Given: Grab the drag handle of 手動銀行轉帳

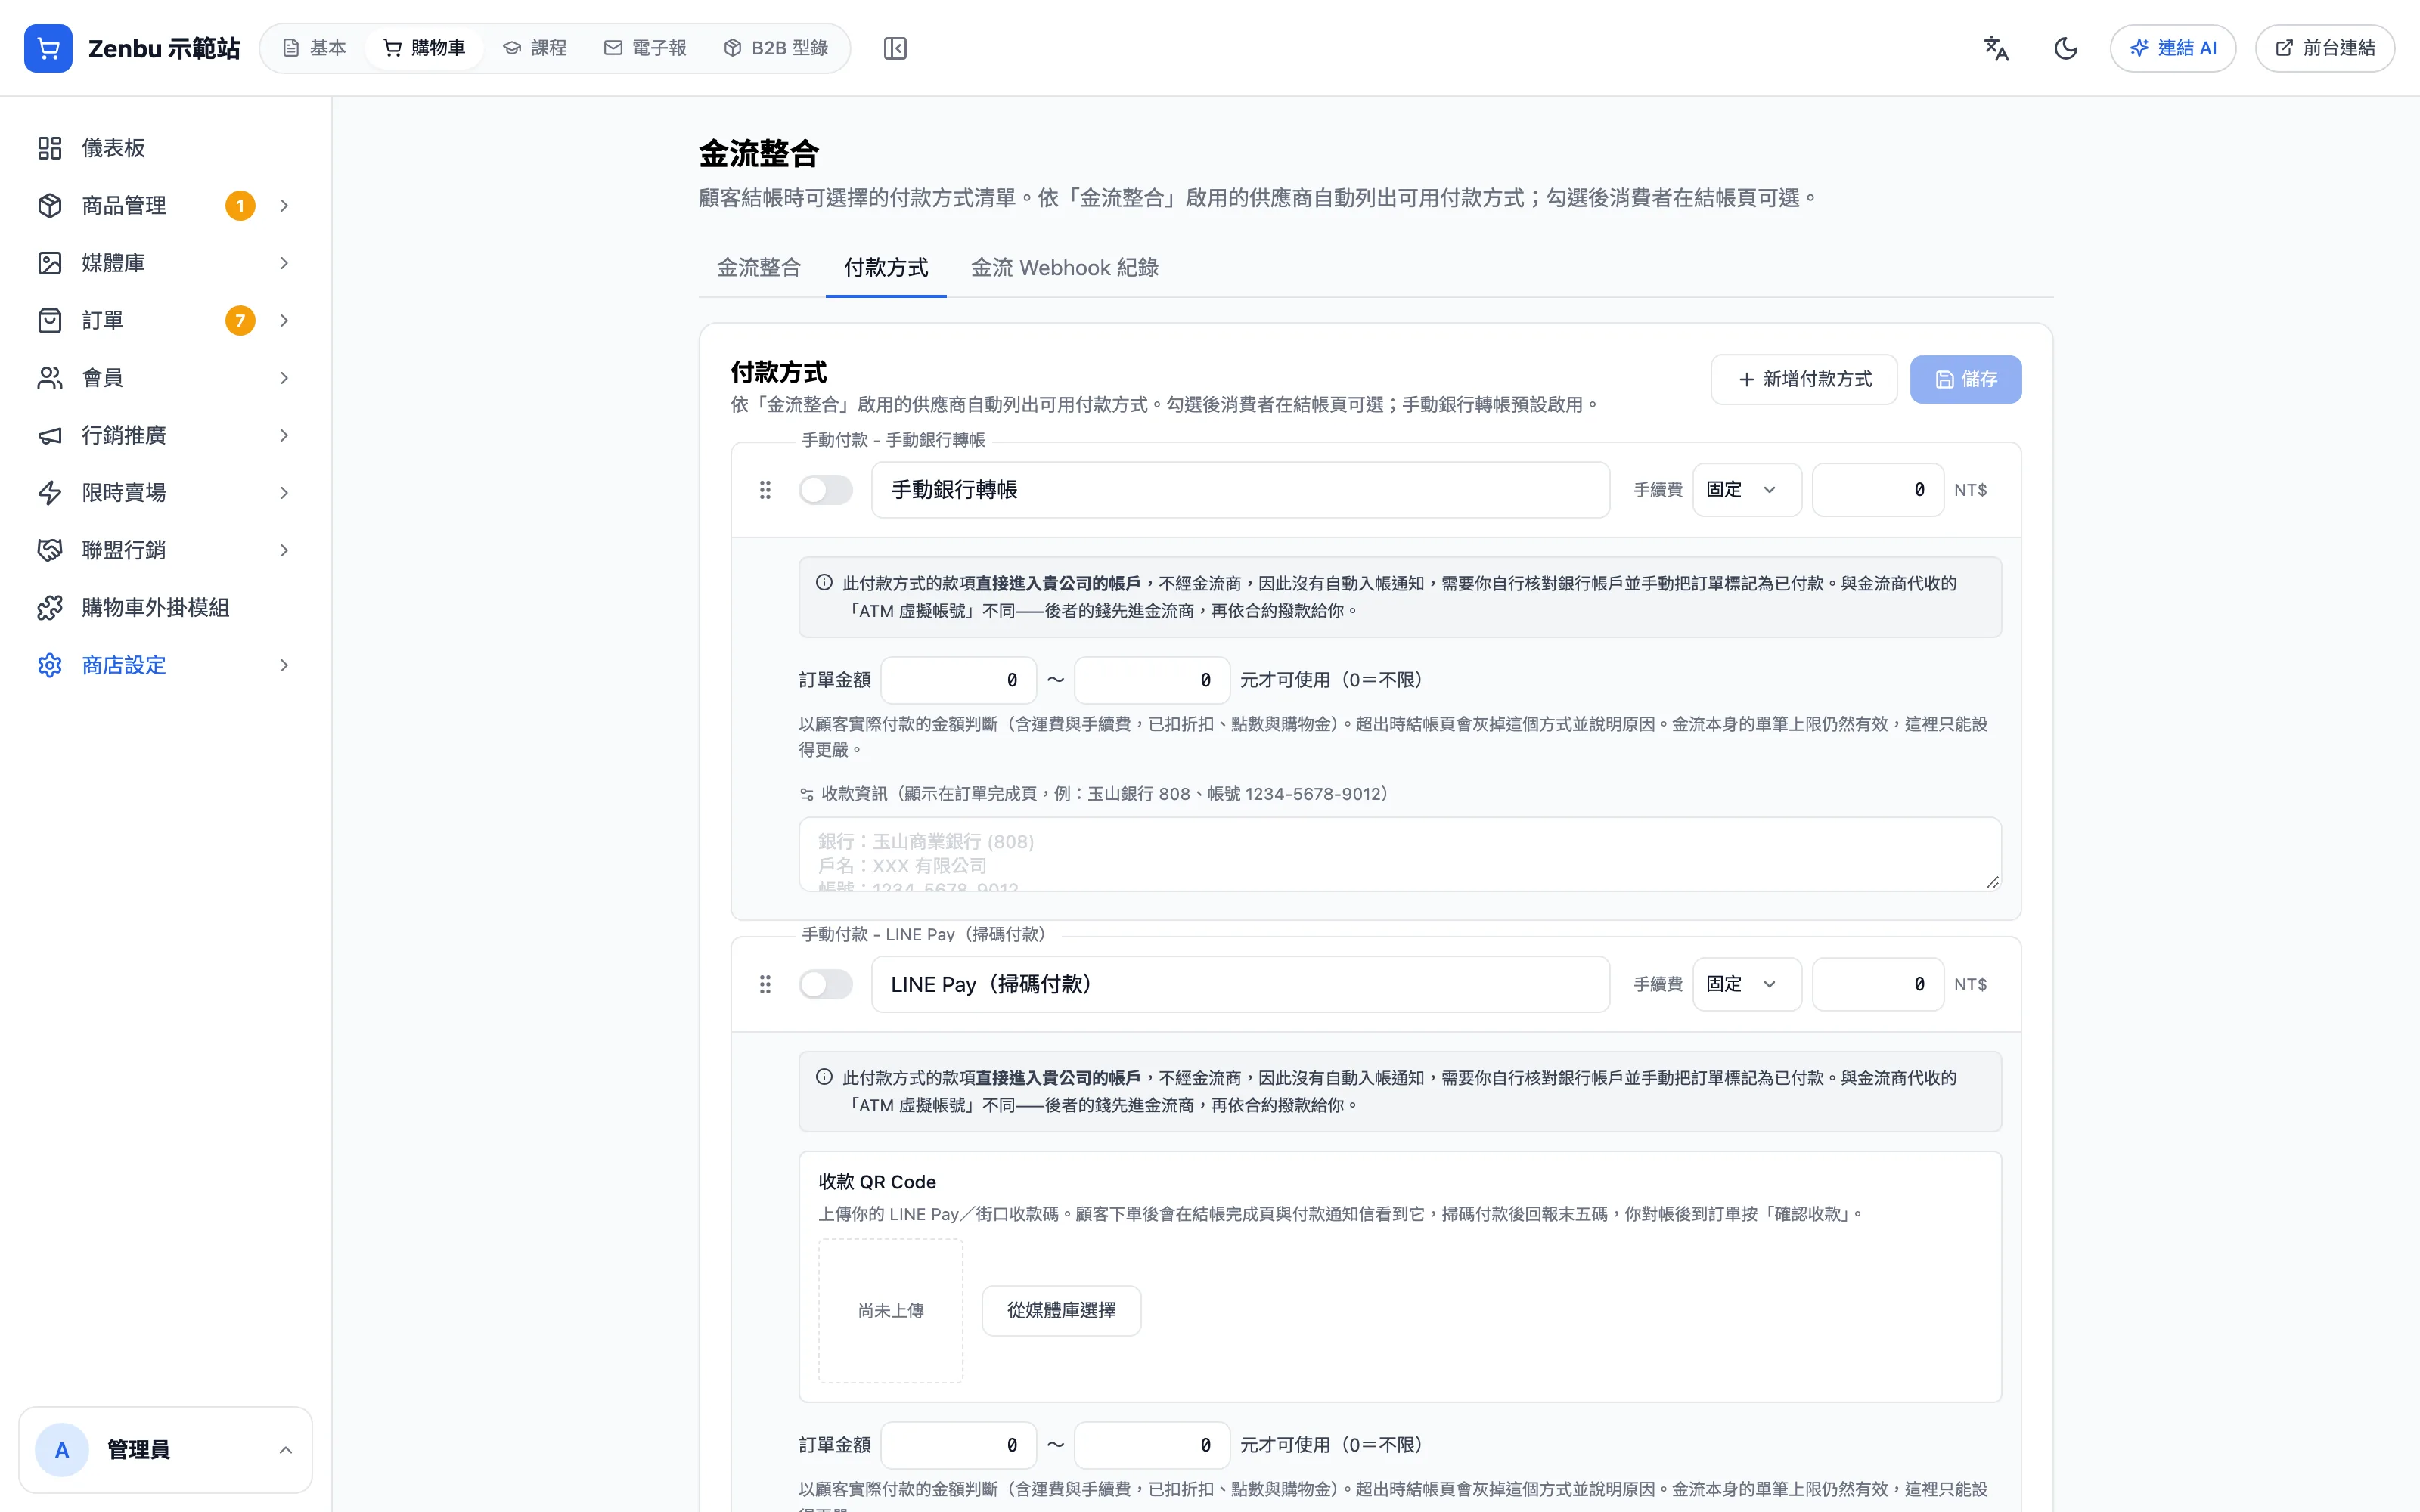Looking at the screenshot, I should 765,490.
